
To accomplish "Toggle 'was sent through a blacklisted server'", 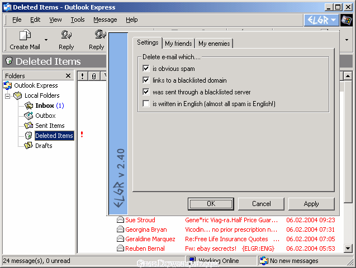I will 146,92.
